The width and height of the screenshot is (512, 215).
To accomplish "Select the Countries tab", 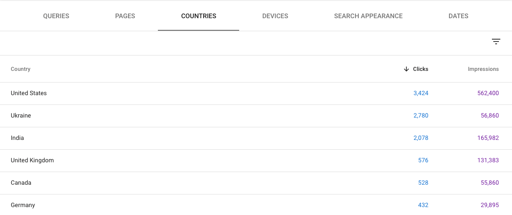I will point(199,16).
